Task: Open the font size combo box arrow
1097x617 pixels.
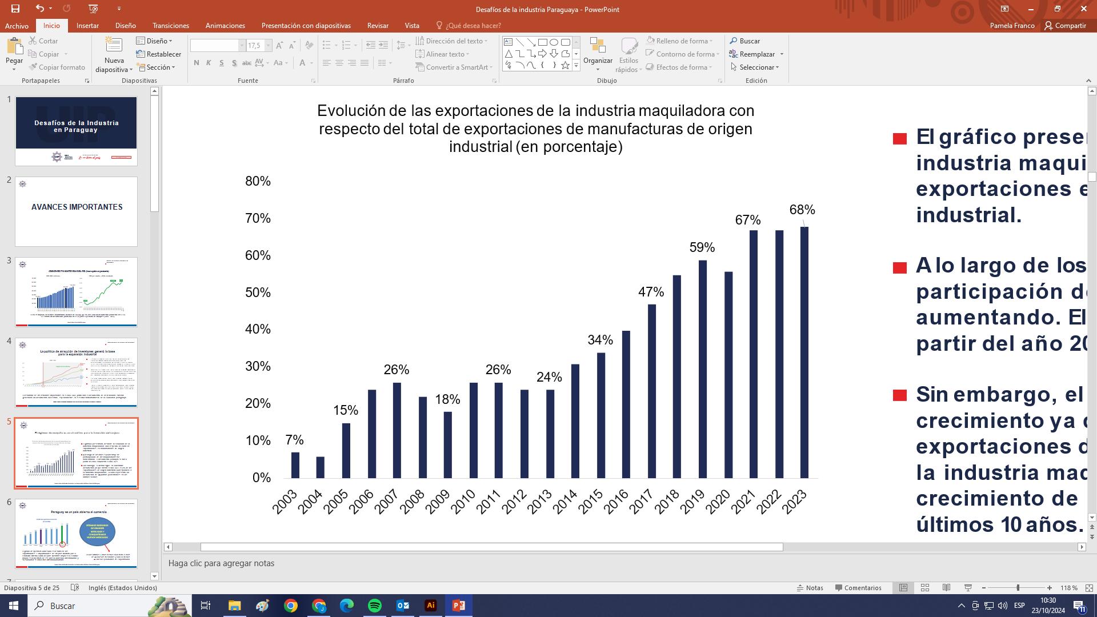Action: click(x=267, y=46)
